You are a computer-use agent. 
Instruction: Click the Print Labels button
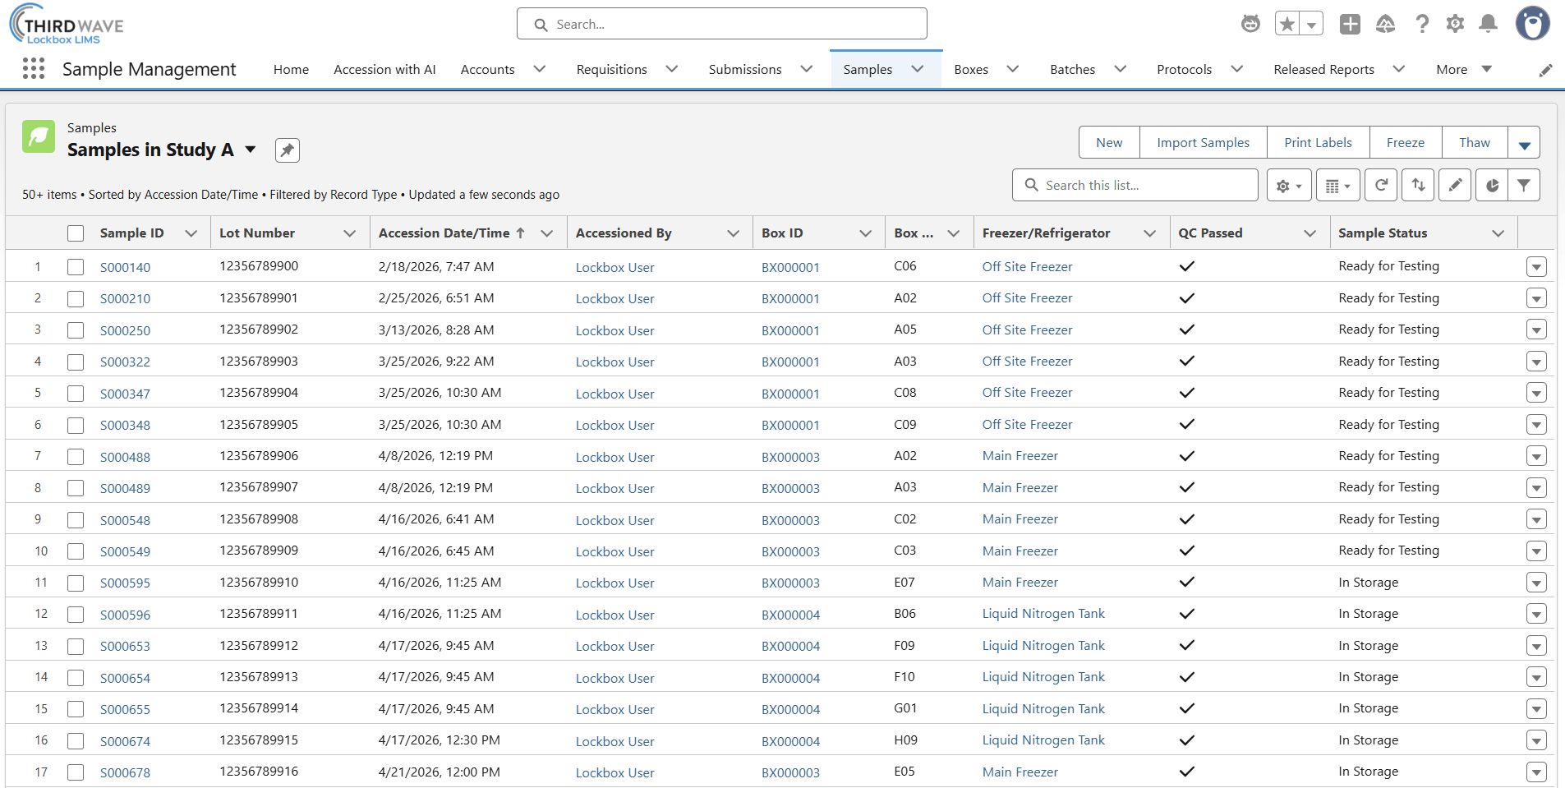[x=1318, y=143]
